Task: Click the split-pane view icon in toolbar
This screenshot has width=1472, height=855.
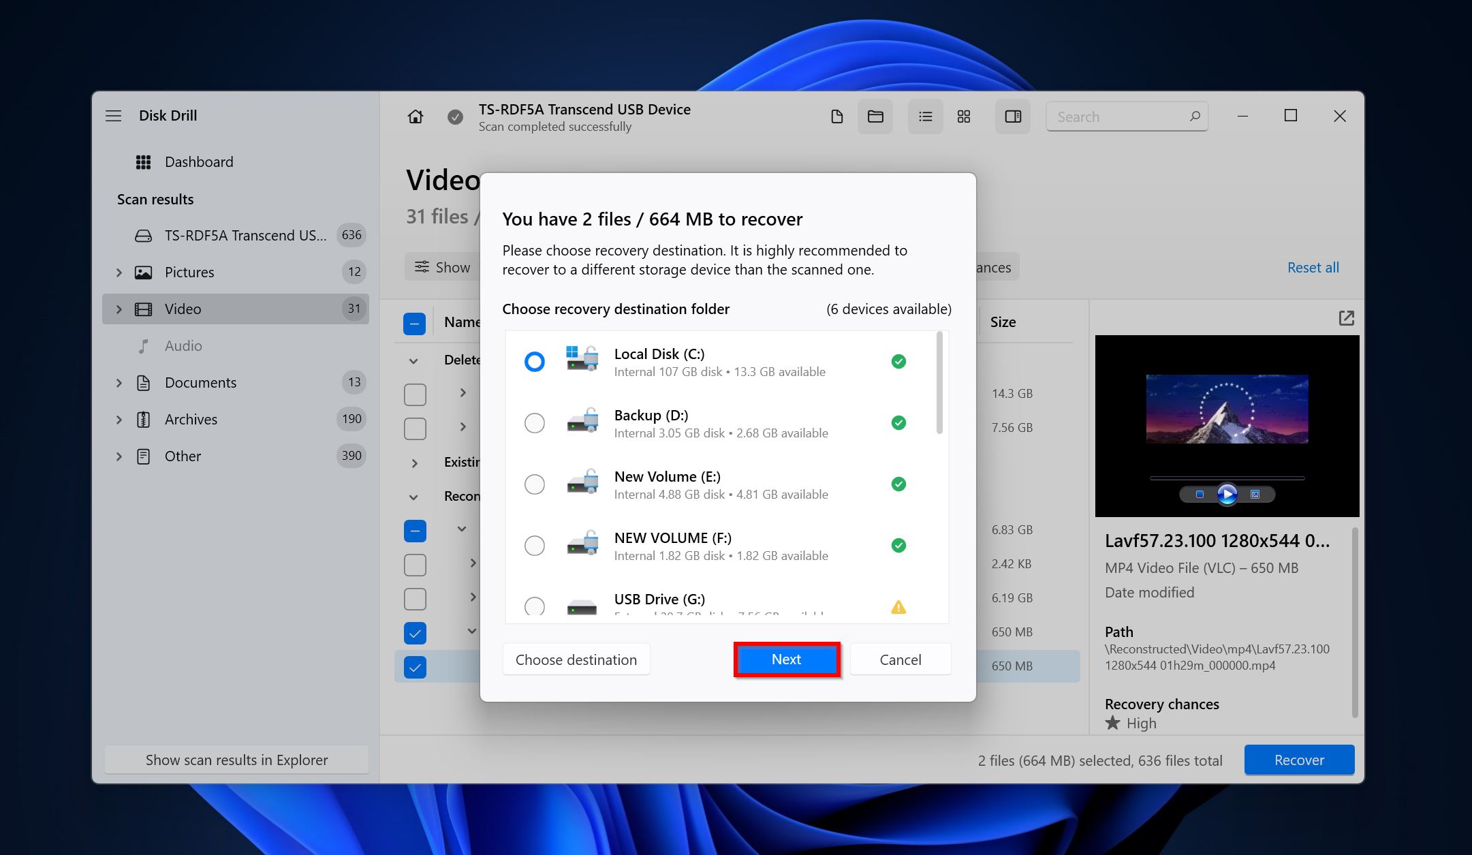Action: coord(1012,116)
